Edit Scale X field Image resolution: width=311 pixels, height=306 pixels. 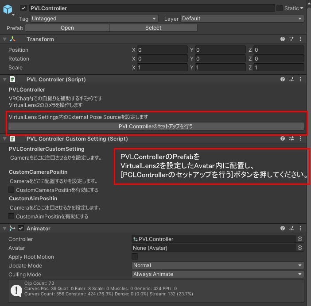162,68
